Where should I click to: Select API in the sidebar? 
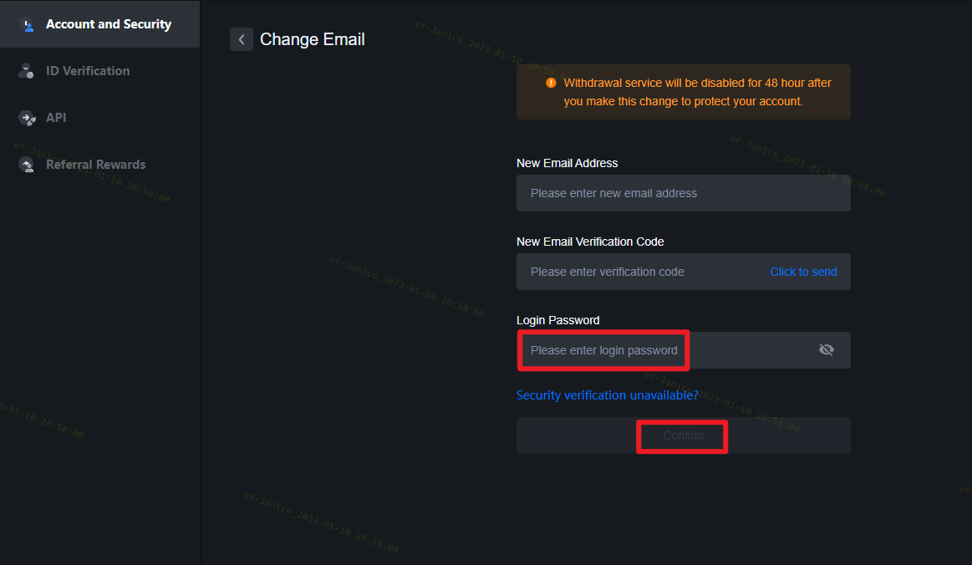click(99, 118)
